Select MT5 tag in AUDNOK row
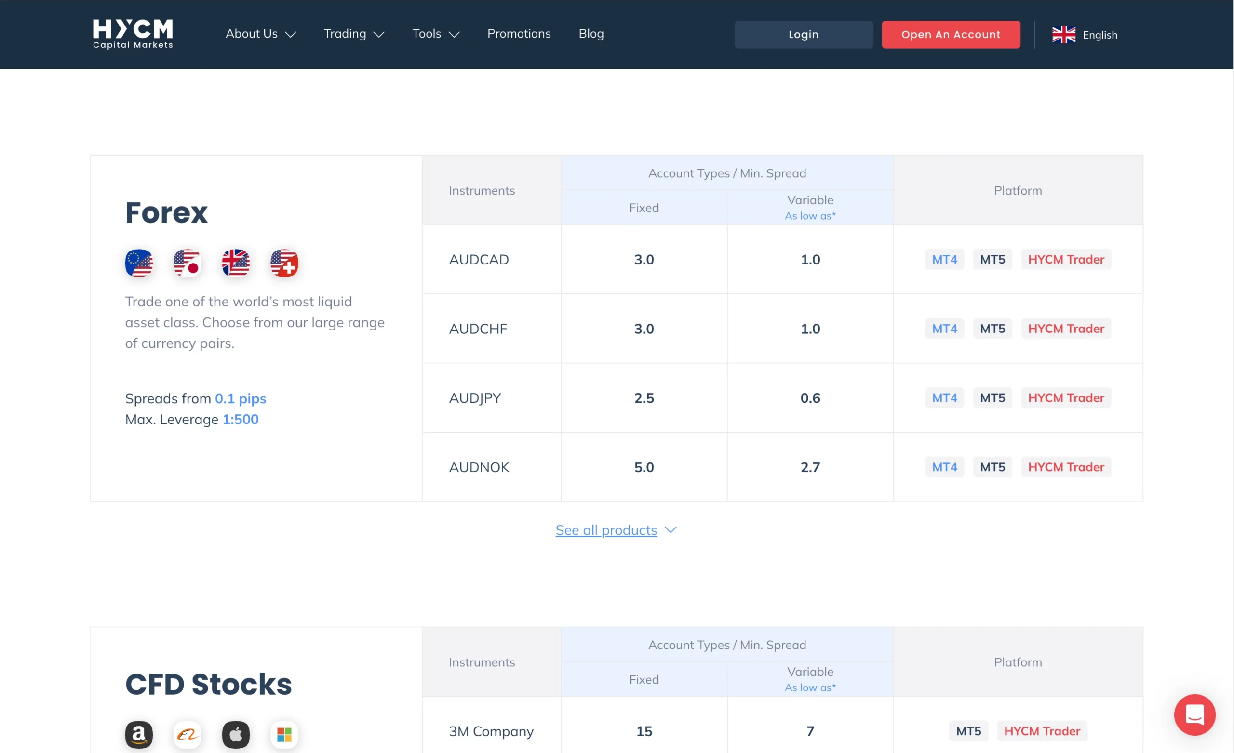Image resolution: width=1234 pixels, height=753 pixels. click(x=992, y=467)
